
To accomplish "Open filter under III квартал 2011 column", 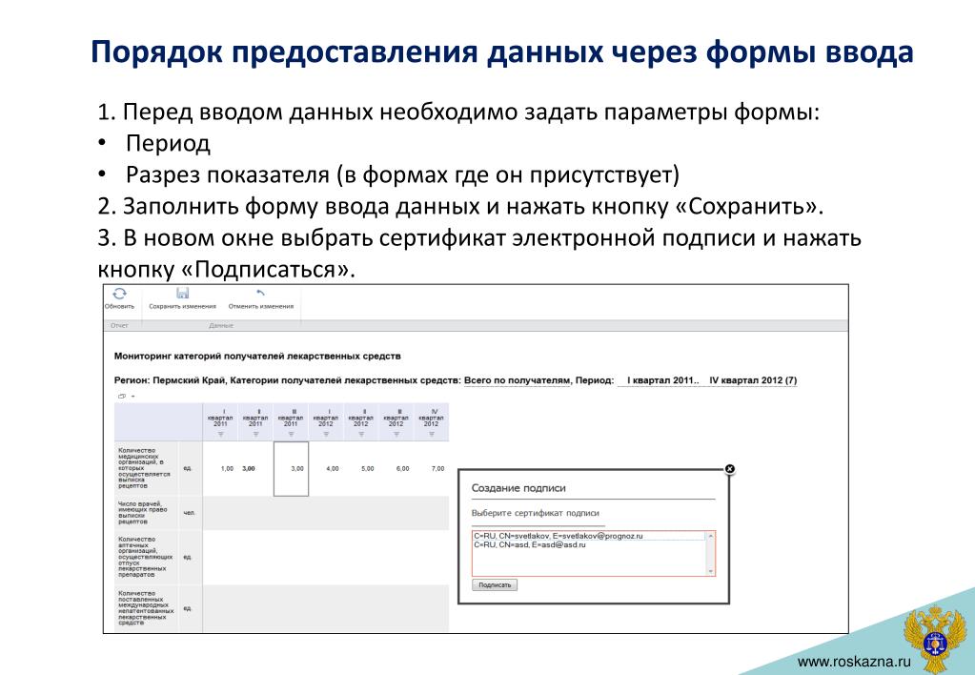I will tap(291, 434).
